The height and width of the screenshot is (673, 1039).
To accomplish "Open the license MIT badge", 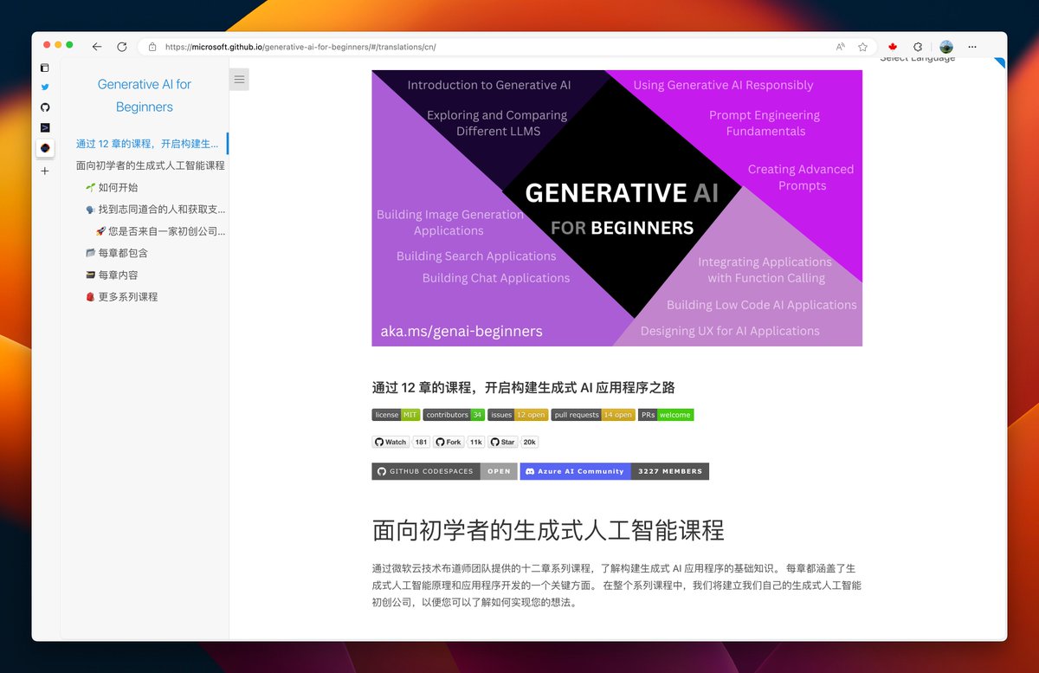I will point(396,415).
